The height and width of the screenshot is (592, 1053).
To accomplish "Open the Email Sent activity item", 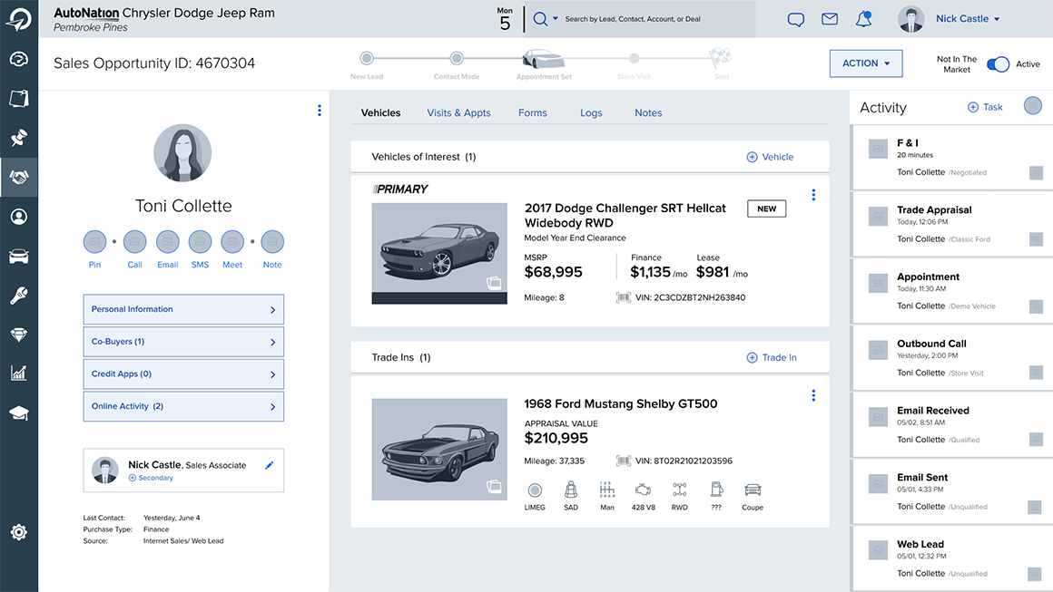I will (x=951, y=491).
